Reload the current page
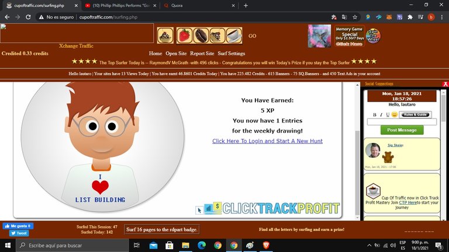 tap(28, 17)
